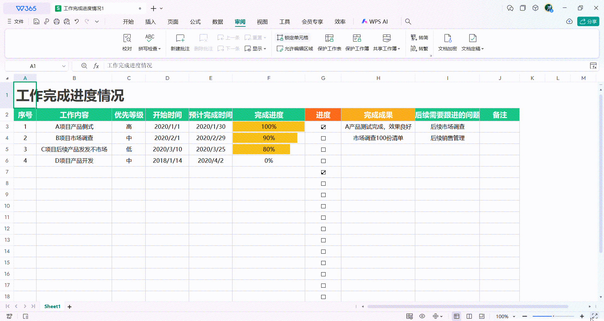
Task: Click 保护工作簿 protect workbook icon
Action: 357,42
